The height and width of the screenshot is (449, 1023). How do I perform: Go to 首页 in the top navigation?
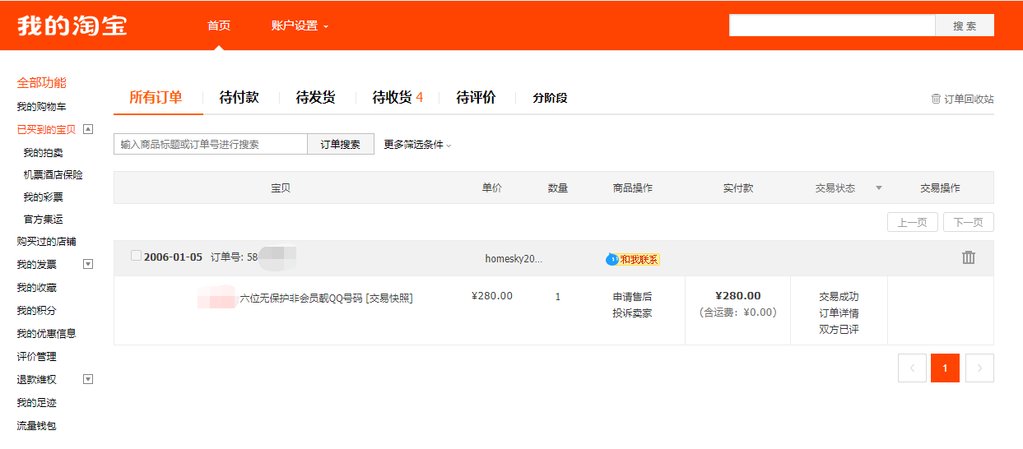[219, 25]
